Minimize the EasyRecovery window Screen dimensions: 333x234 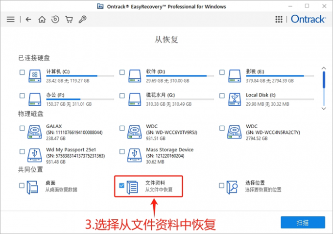click(x=290, y=6)
